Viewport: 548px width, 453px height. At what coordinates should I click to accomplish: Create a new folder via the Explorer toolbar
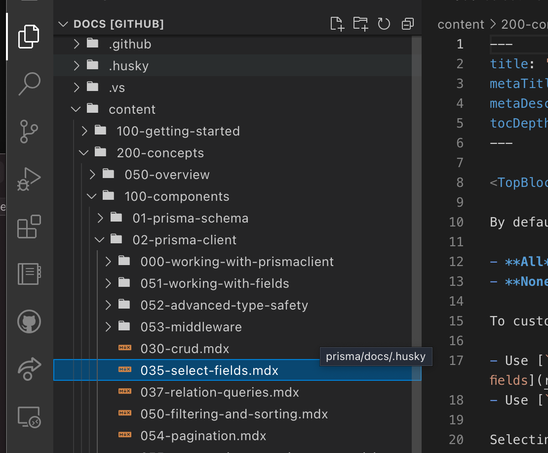pos(360,23)
